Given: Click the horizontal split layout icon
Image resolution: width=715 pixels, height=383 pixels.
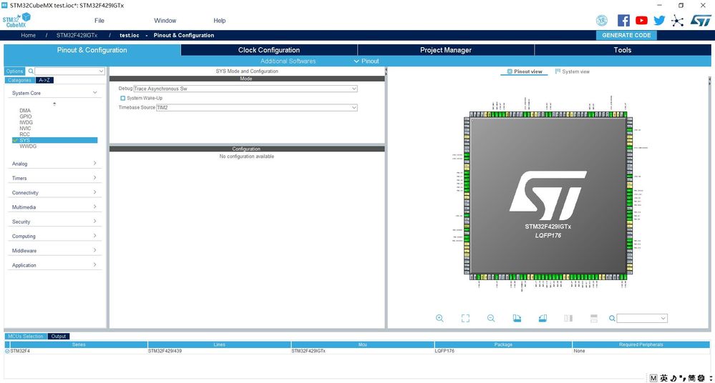Looking at the screenshot, I should 594,318.
